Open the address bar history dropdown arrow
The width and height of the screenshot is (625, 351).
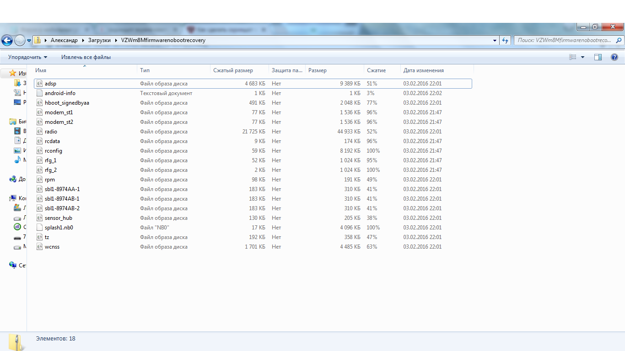pos(495,40)
